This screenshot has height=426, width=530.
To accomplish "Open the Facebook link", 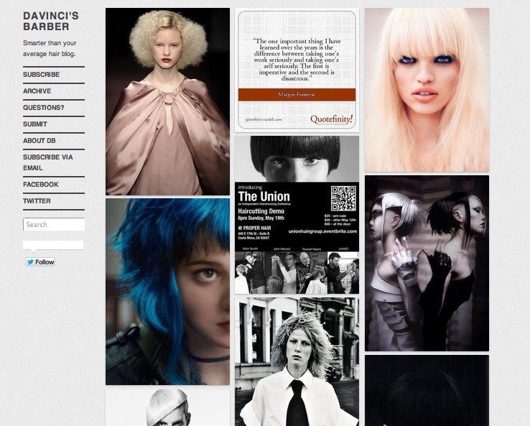I will pos(40,185).
